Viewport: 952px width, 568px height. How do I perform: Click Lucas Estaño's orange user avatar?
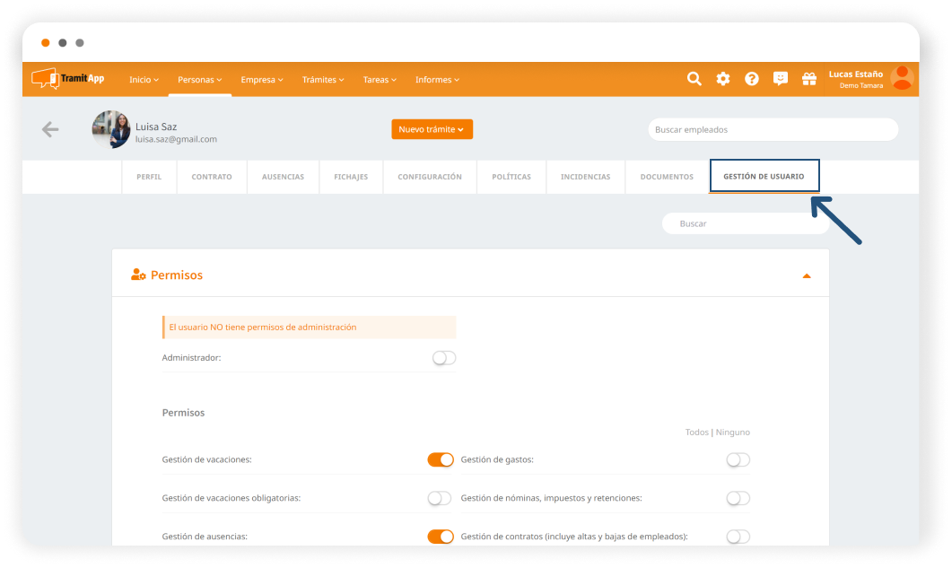[902, 78]
